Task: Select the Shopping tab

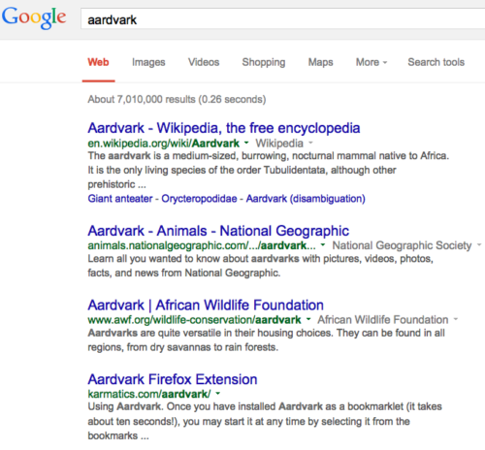Action: point(264,62)
